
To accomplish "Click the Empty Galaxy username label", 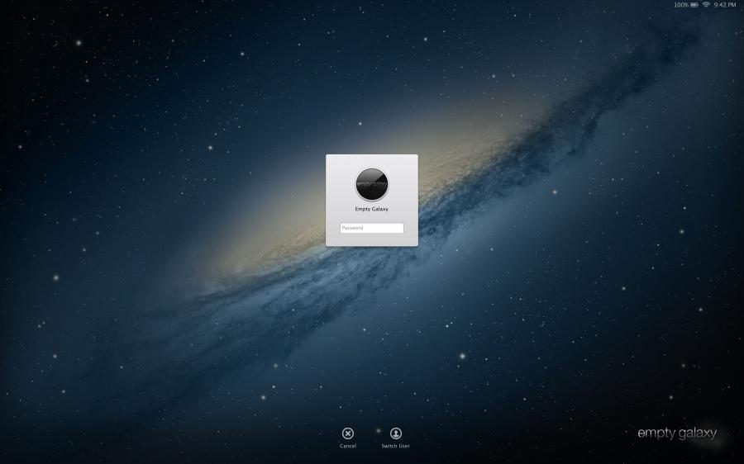I will (372, 210).
